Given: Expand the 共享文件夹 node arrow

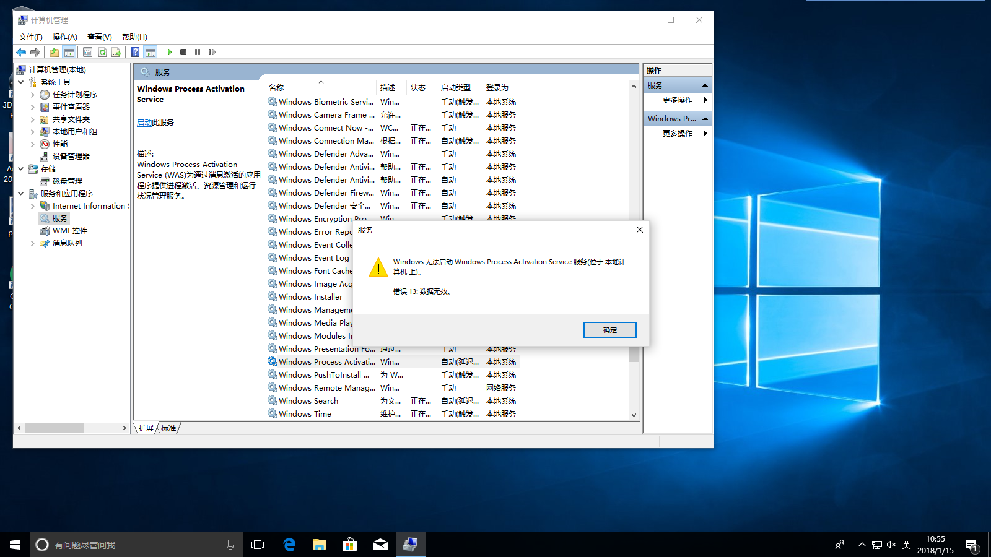Looking at the screenshot, I should click(32, 119).
